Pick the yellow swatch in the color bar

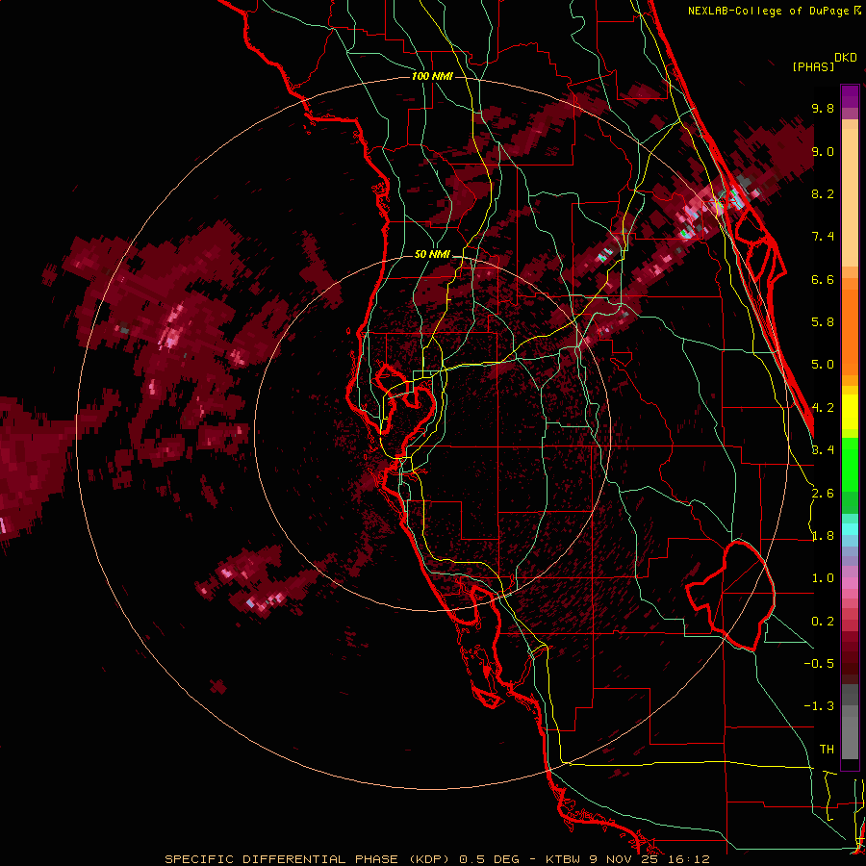[x=850, y=412]
